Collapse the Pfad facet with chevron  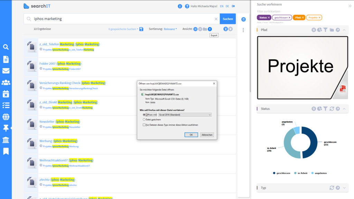coord(344,30)
